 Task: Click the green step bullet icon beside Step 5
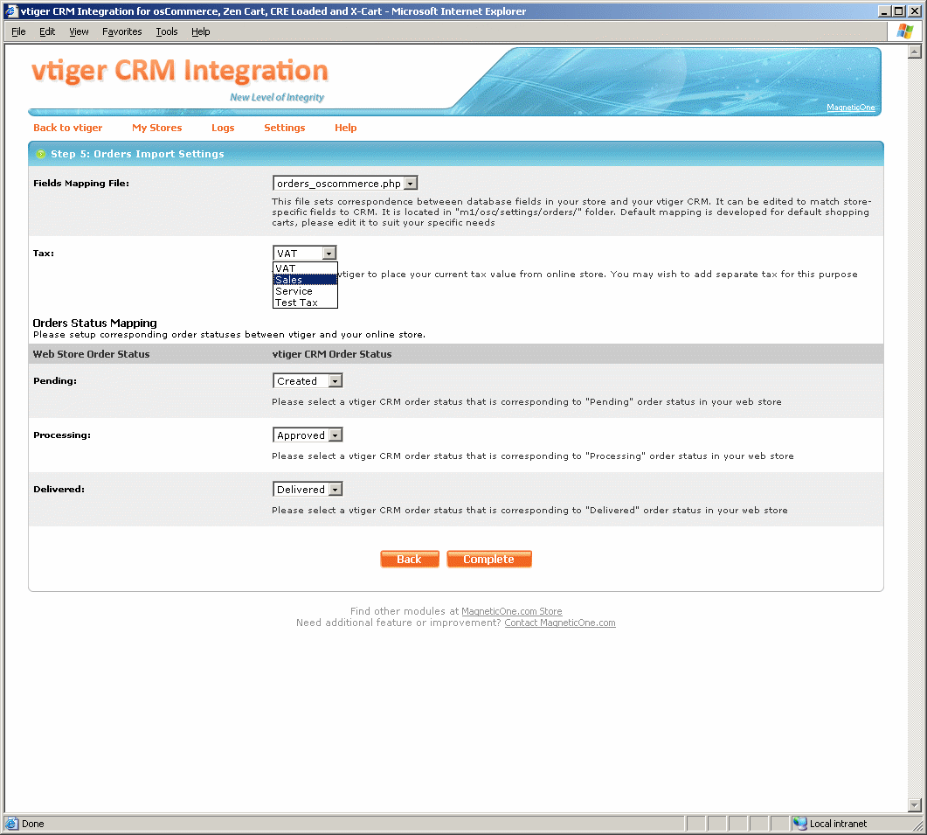[41, 154]
